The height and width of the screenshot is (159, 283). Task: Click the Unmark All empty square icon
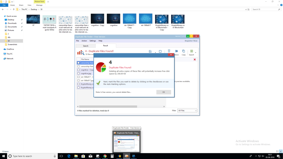pos(160,51)
